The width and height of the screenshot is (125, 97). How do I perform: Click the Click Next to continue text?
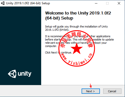(58, 52)
